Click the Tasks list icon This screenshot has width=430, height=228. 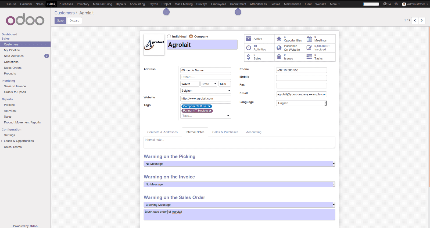pos(309,57)
